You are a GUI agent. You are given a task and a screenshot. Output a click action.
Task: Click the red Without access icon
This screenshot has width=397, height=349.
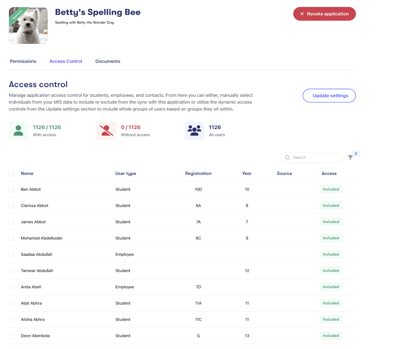[107, 131]
